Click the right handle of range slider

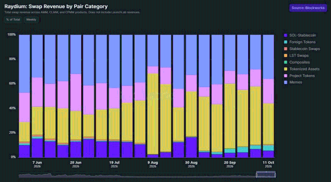275,175
